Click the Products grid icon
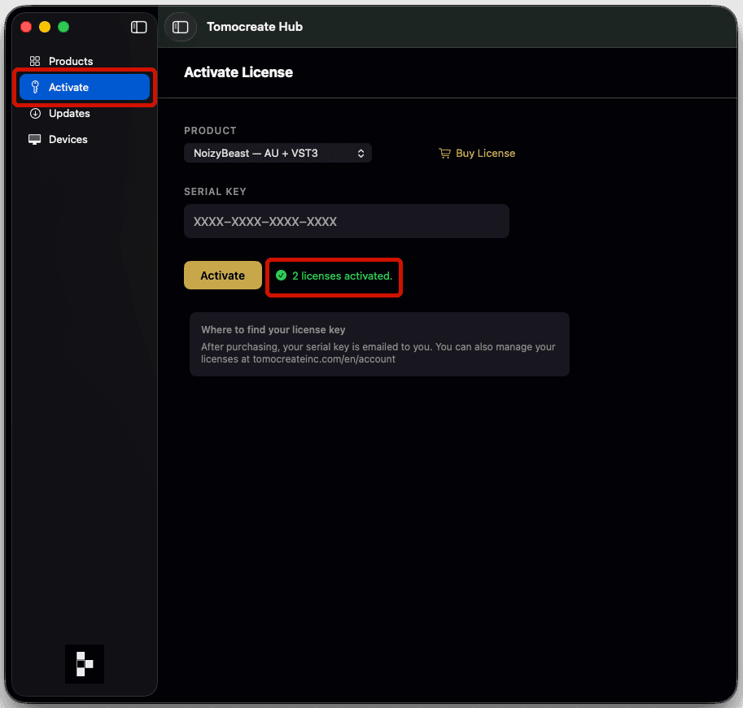 click(35, 61)
